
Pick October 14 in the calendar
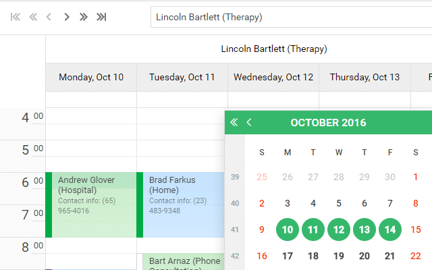(390, 230)
